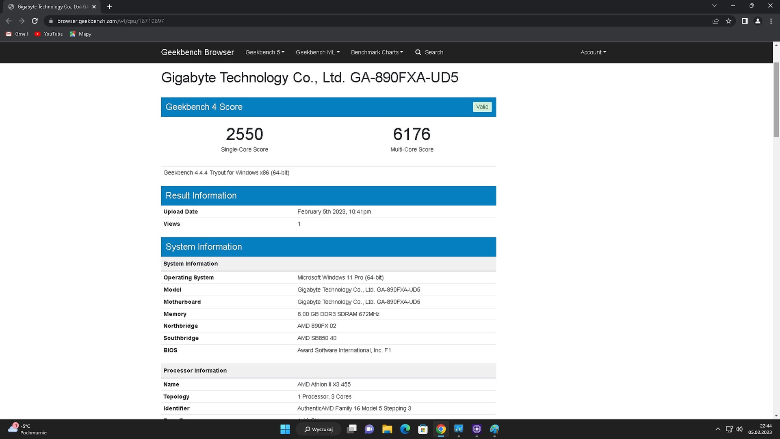780x439 pixels.
Task: Open Search in the Geekbench navbar
Action: (429, 52)
